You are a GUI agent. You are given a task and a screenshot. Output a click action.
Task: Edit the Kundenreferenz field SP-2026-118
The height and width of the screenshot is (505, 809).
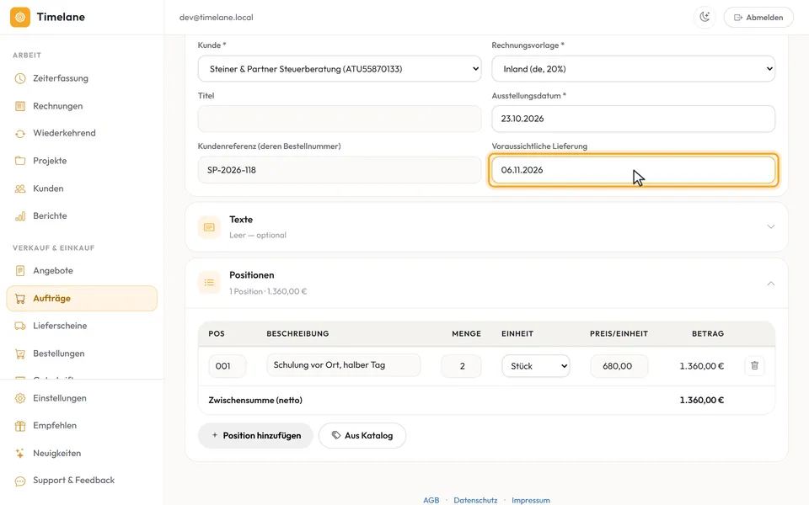tap(340, 170)
